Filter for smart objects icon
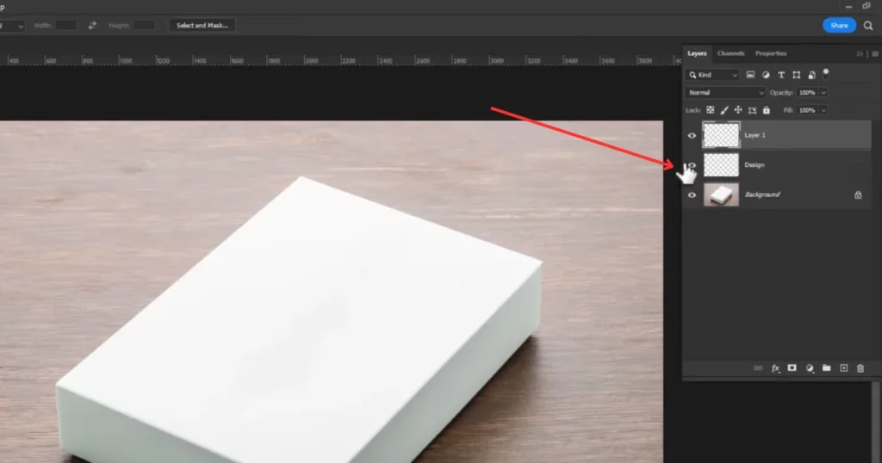The image size is (882, 463). [x=811, y=75]
